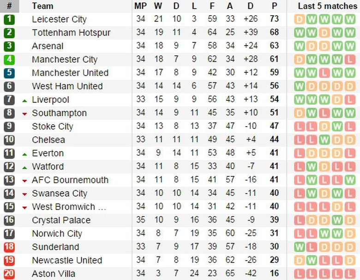The height and width of the screenshot is (280, 360).
Task: Sort table by the Team column header
Action: coord(42,6)
